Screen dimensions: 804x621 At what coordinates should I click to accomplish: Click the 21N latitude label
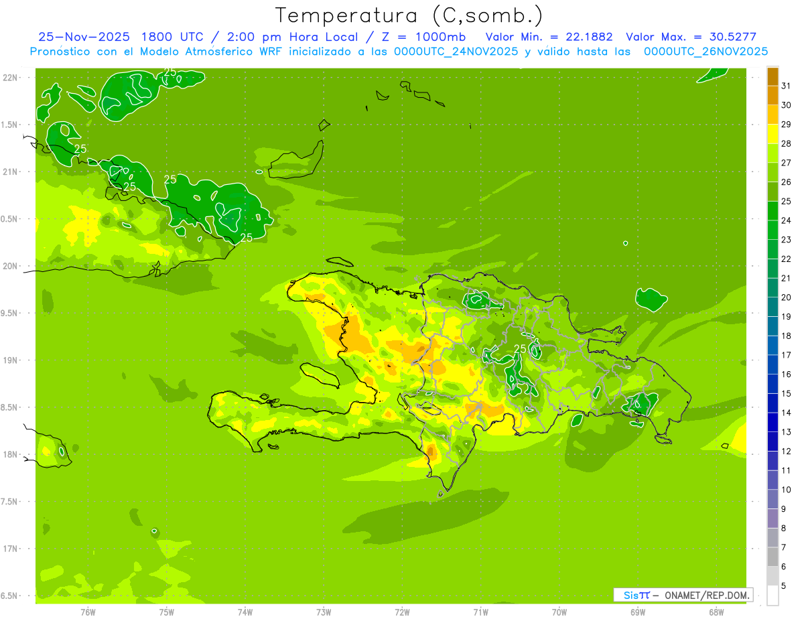(x=9, y=172)
